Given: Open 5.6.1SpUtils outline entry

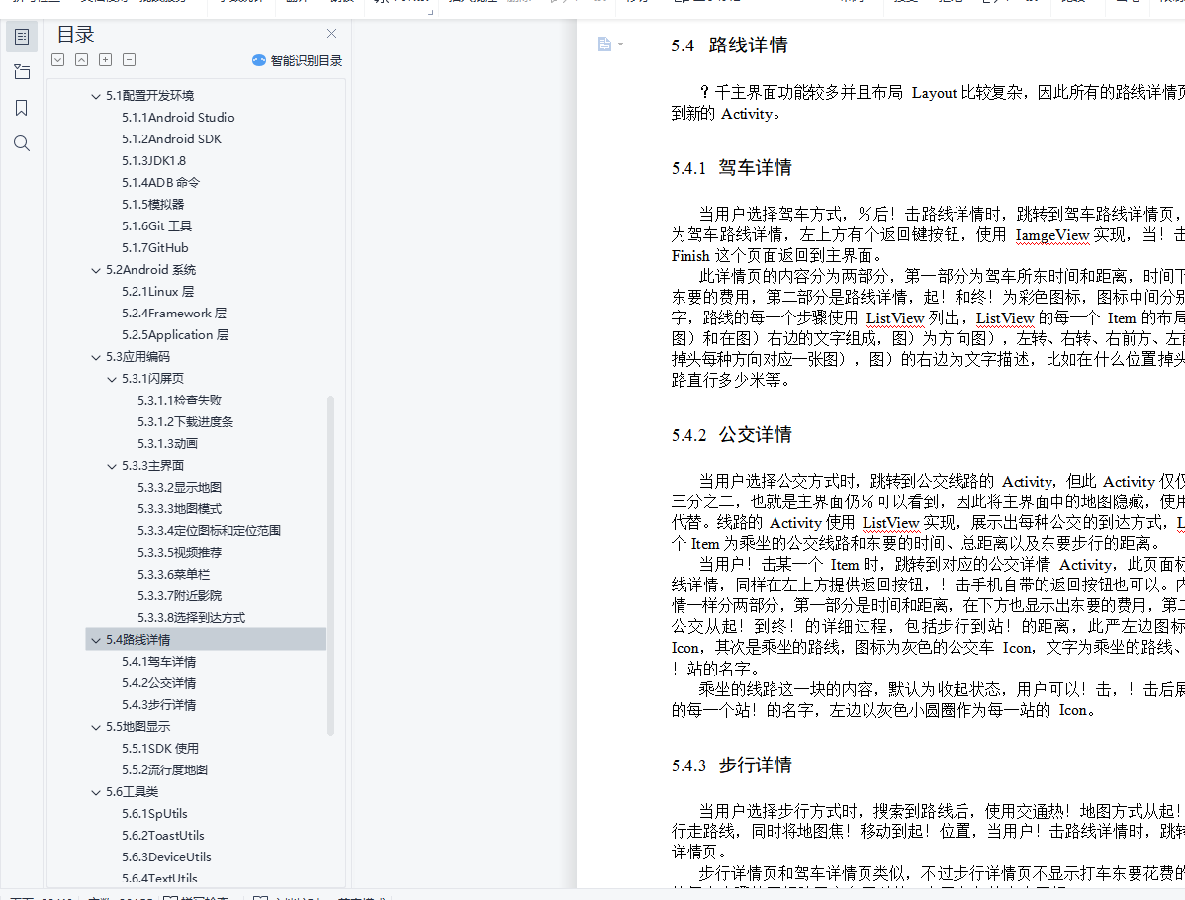Looking at the screenshot, I should [x=154, y=814].
